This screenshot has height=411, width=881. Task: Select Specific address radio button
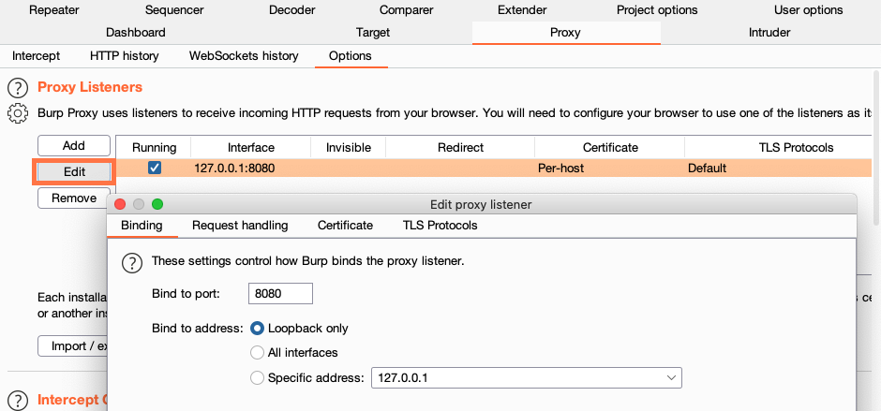point(258,378)
